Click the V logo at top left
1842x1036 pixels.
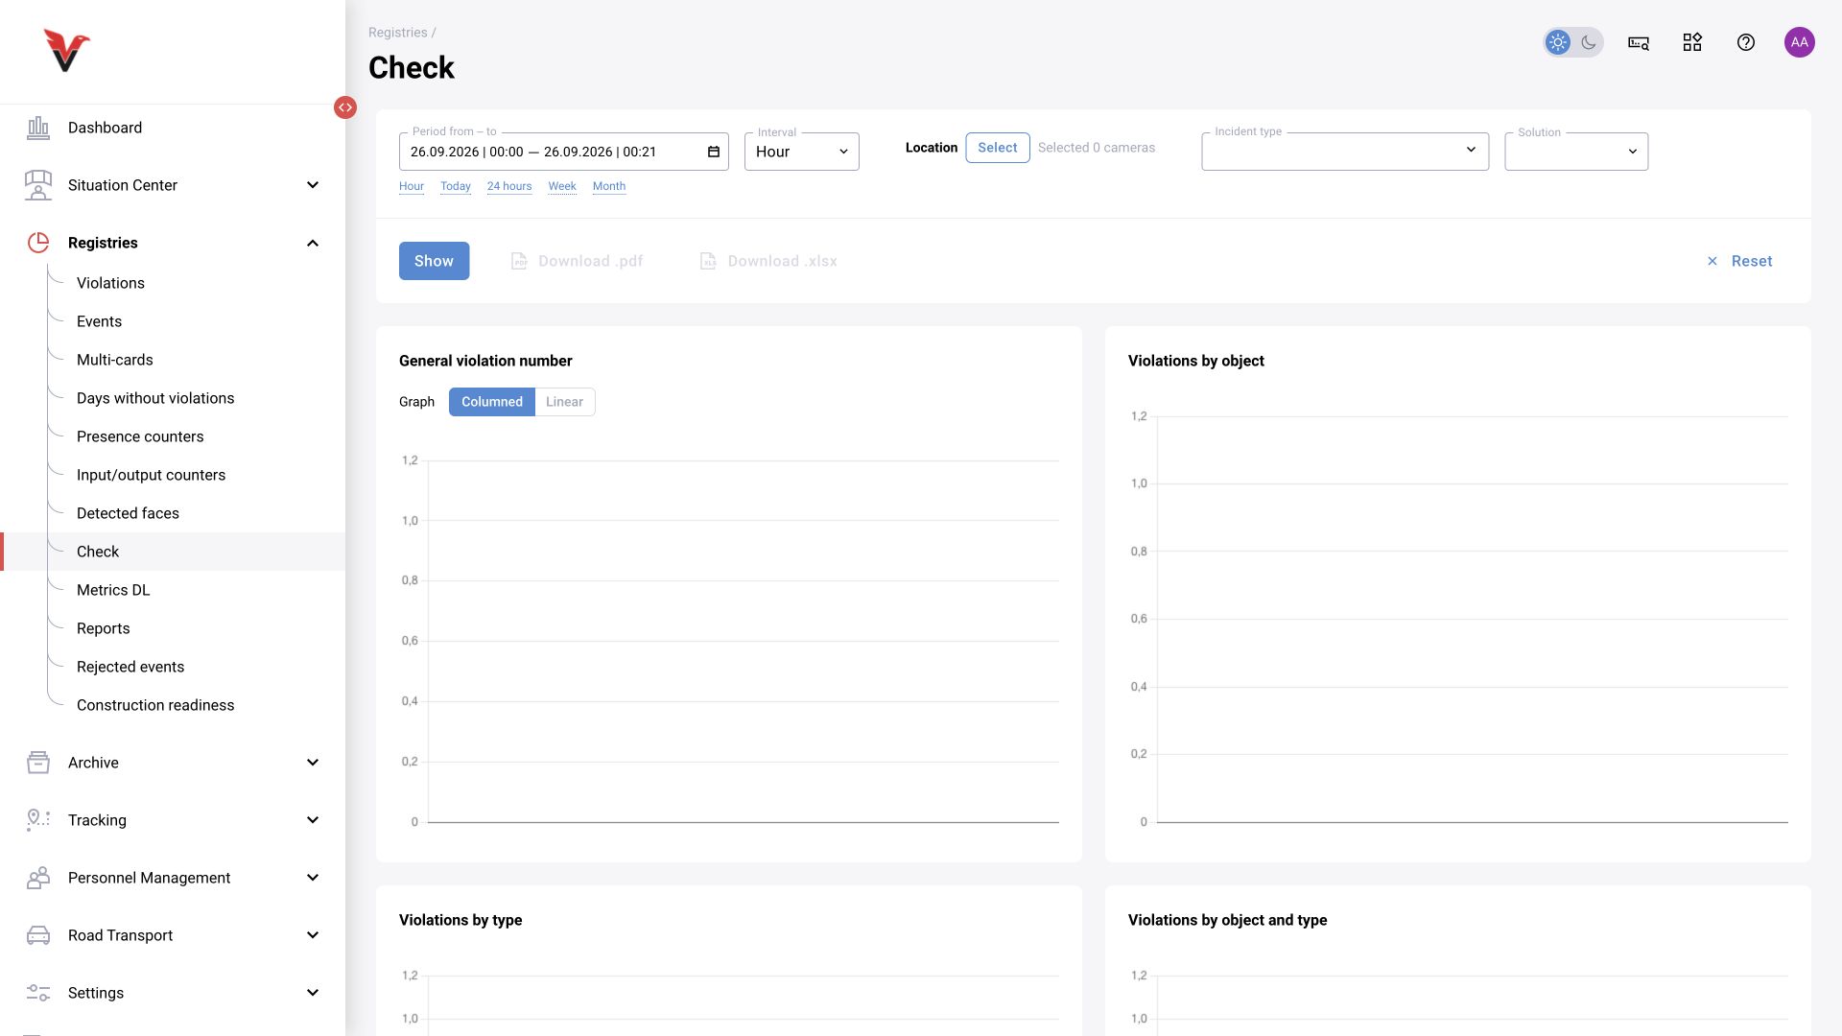tap(66, 51)
